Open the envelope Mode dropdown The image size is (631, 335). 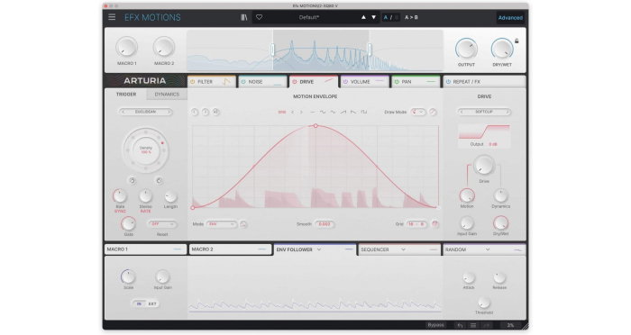point(222,224)
